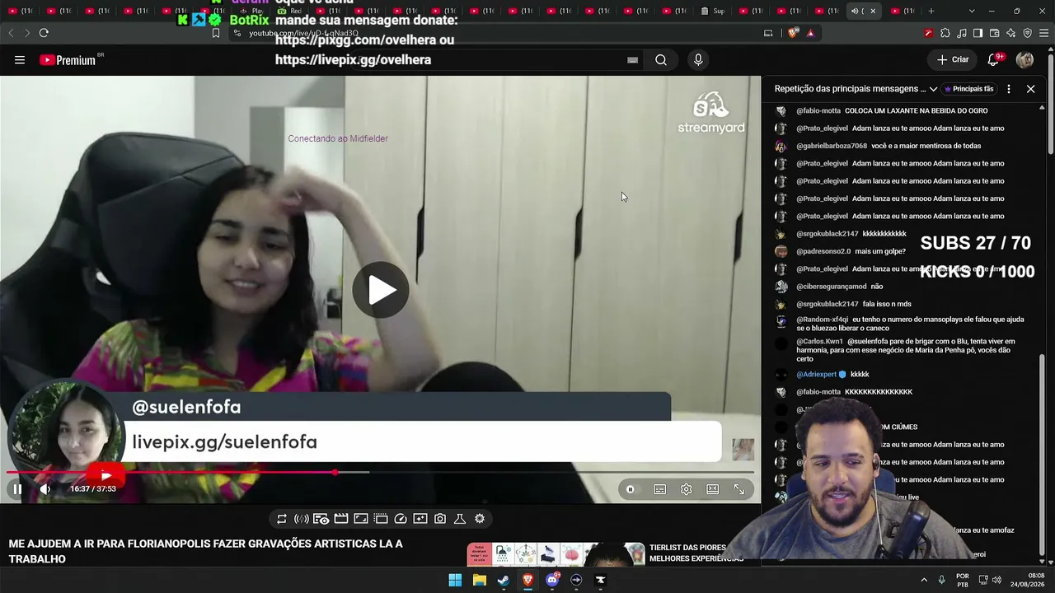Viewport: 1055px width, 593px height.
Task: Click the clapperboard icon below video
Action: click(x=341, y=519)
